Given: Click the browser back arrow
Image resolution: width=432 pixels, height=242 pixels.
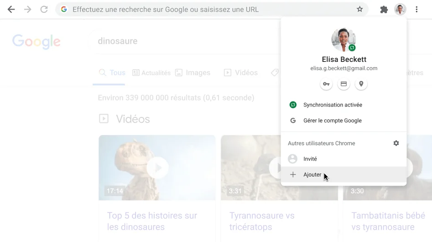Looking at the screenshot, I should pyautogui.click(x=11, y=9).
